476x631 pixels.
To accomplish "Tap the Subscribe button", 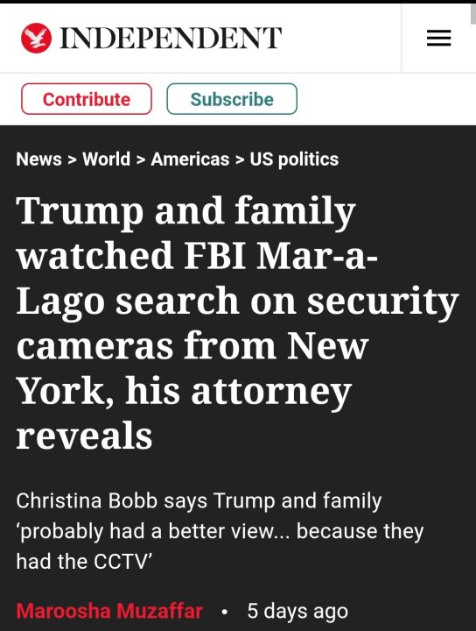I will pyautogui.click(x=232, y=99).
